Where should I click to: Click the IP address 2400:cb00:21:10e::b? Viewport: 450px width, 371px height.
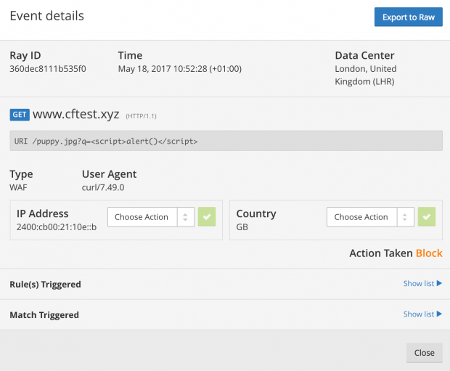tap(57, 227)
